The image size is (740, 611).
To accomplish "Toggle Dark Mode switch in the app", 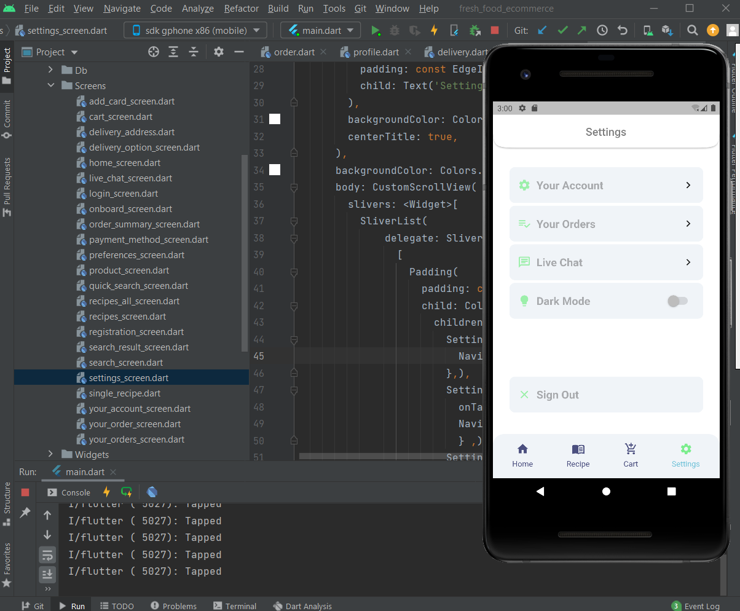I will 678,301.
